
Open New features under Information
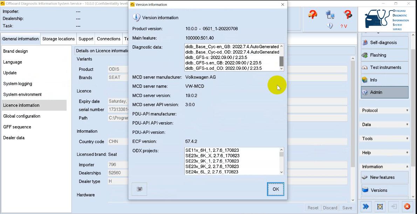point(384,177)
